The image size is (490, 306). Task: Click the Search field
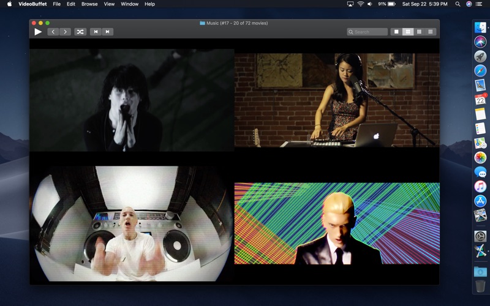(367, 32)
